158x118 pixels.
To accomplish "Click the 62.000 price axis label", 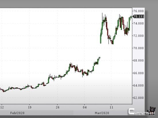I will pyautogui.click(x=138, y=98).
